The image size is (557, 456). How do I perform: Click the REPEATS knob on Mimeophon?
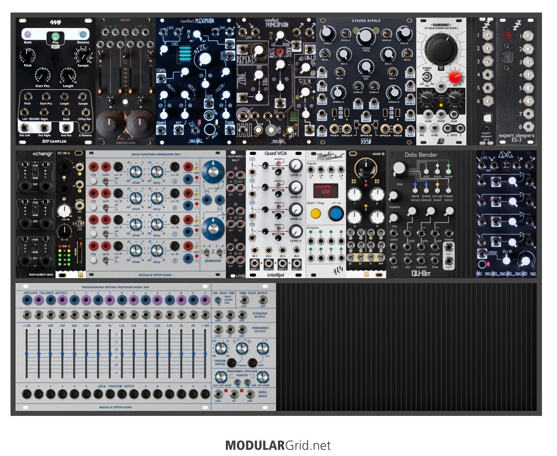tap(258, 51)
